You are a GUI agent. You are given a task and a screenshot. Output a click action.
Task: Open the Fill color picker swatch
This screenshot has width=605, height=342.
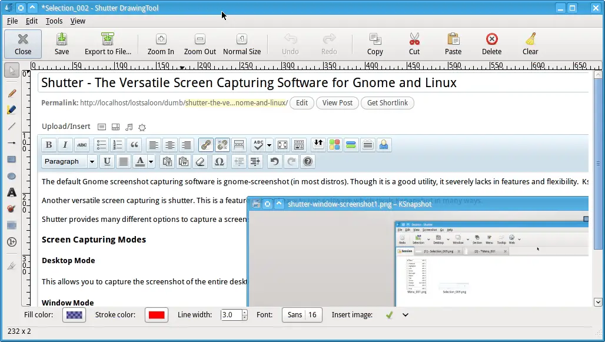74,315
